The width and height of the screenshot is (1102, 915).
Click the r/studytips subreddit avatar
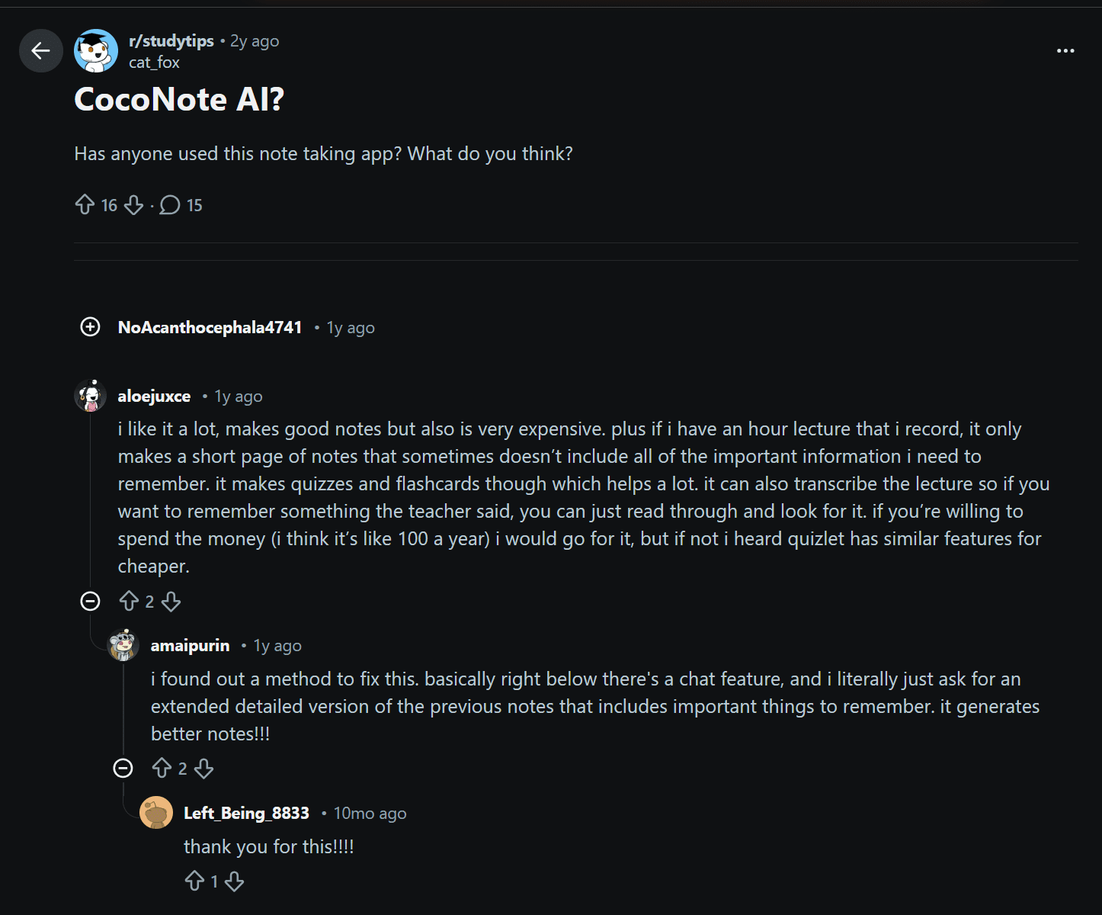tap(94, 50)
